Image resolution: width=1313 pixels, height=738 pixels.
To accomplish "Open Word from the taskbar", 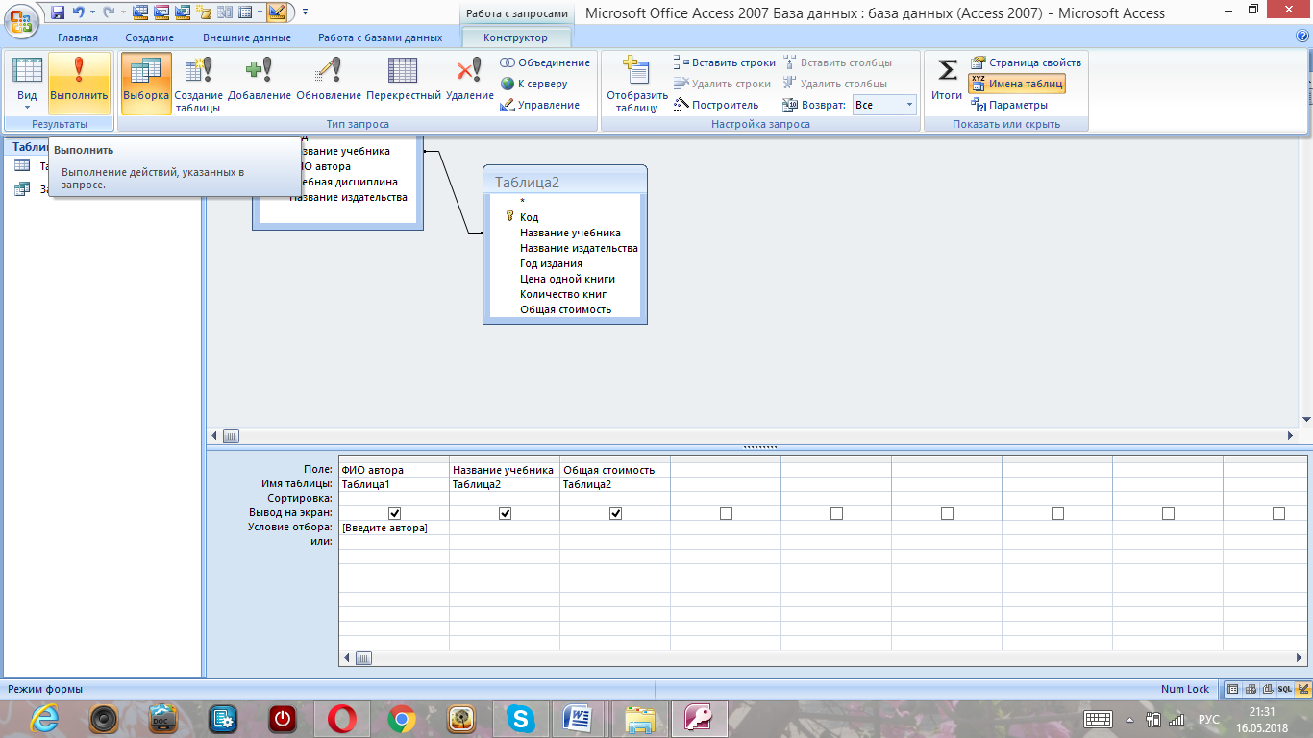I will 580,718.
